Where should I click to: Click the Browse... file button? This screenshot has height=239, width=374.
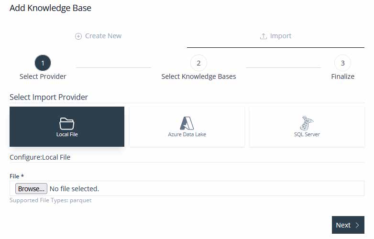point(31,189)
